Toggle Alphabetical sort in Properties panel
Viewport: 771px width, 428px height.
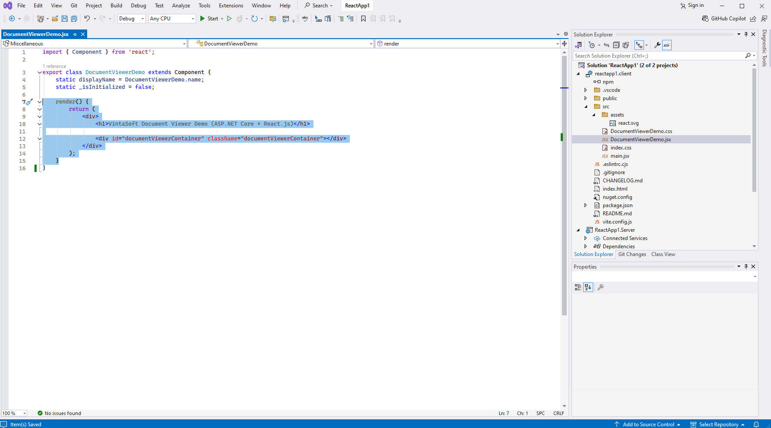(588, 287)
